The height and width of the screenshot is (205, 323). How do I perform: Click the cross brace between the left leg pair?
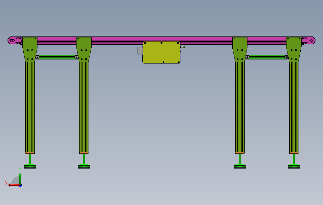(x=57, y=57)
